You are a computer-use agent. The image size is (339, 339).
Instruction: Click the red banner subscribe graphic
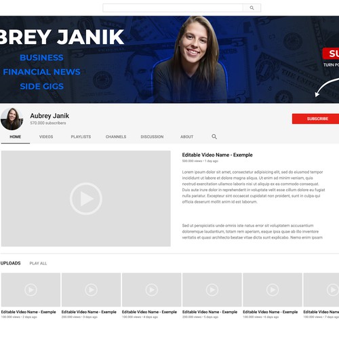[331, 54]
